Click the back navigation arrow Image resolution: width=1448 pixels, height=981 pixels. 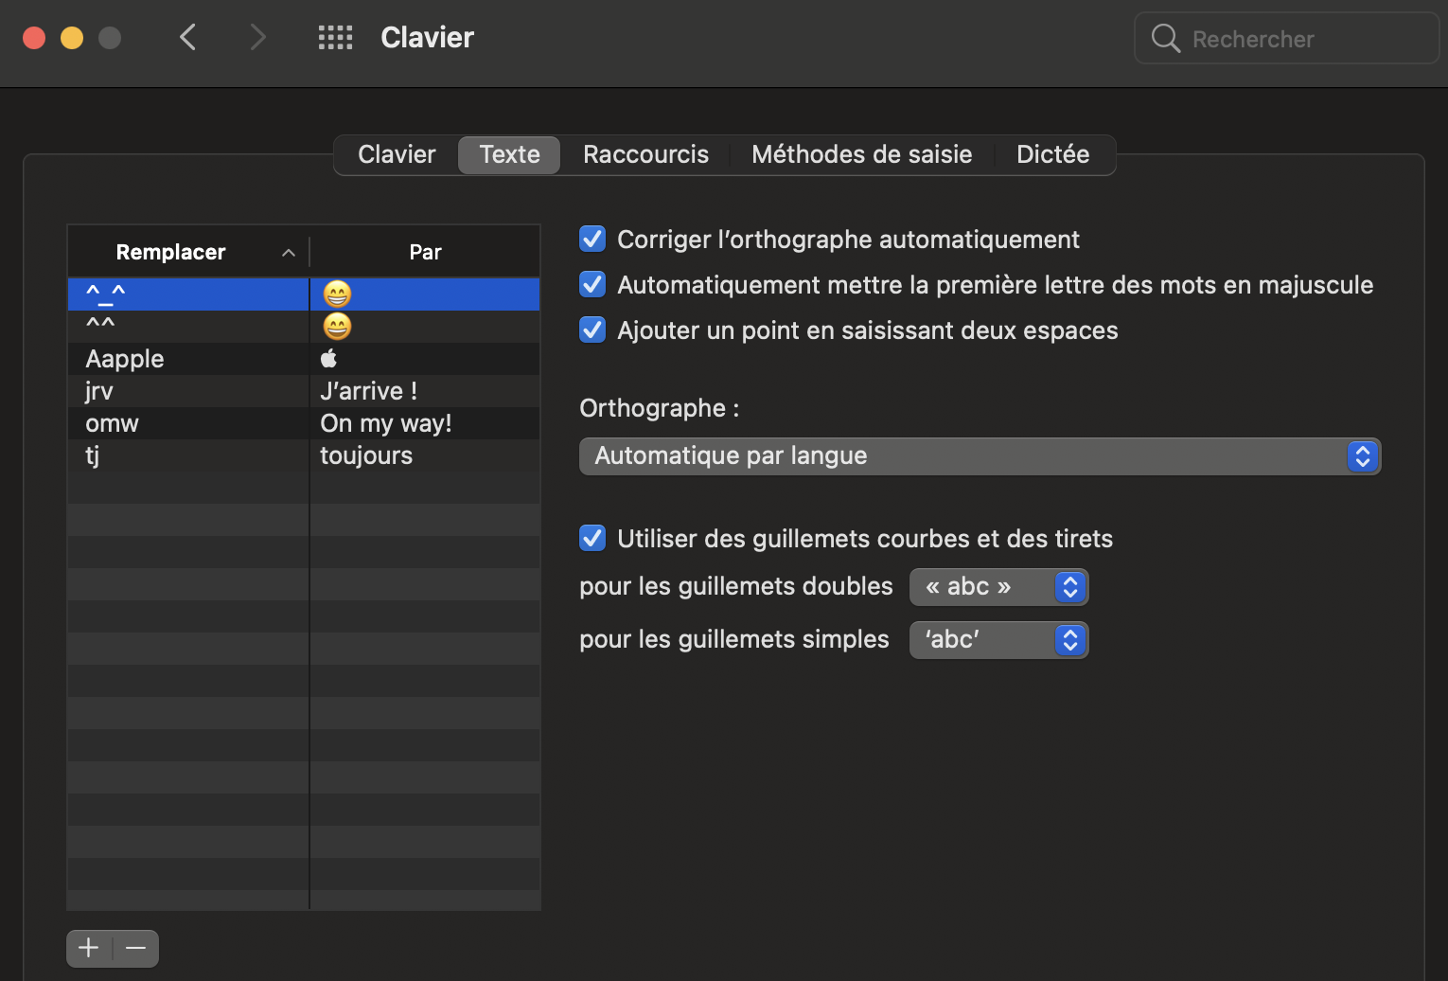click(187, 38)
